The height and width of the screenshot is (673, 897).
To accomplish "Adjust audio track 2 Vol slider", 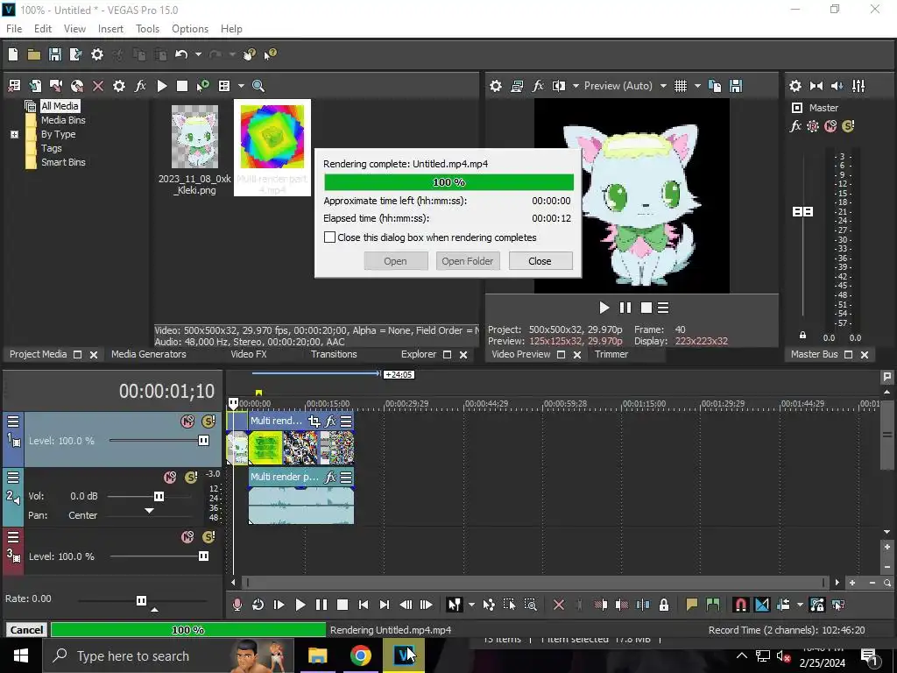I will click(x=159, y=496).
